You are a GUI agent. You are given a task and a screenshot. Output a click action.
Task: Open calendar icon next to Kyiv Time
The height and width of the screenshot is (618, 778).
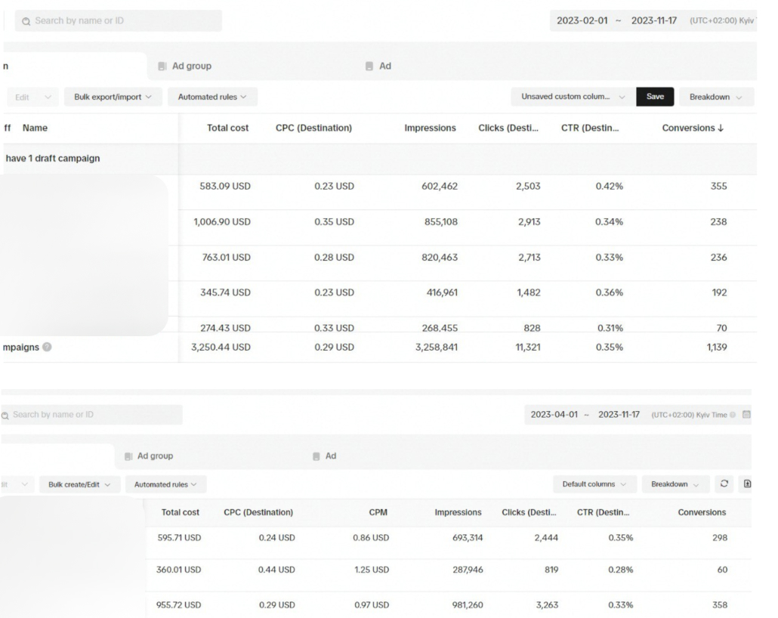746,415
